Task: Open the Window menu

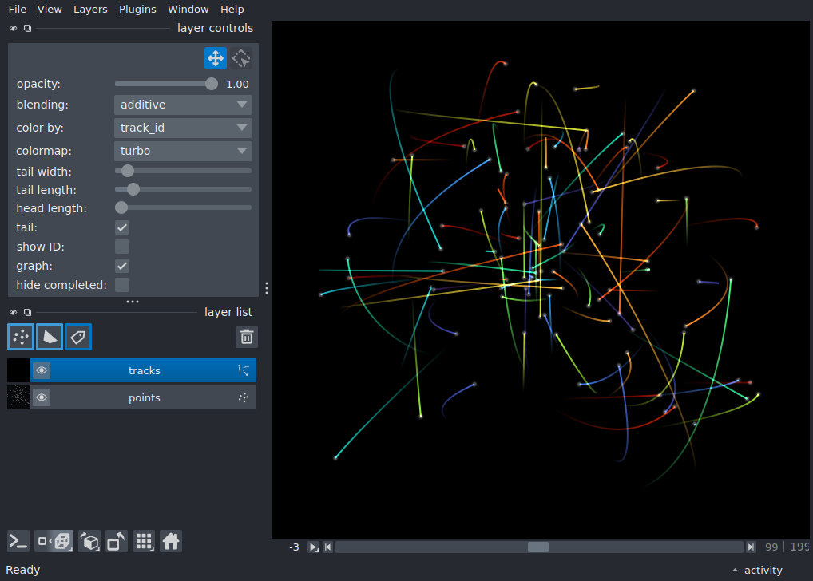Action: (x=188, y=10)
